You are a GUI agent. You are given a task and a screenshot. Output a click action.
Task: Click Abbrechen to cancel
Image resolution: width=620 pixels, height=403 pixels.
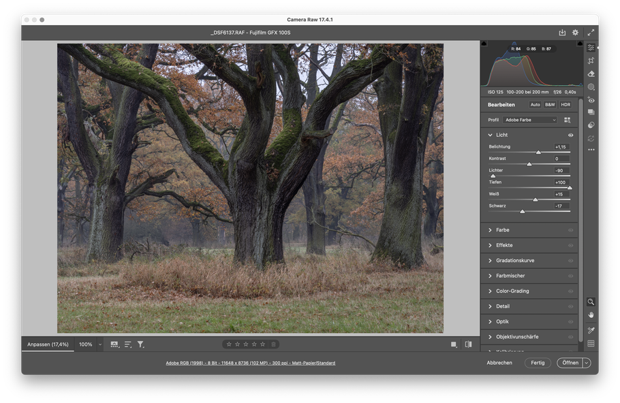pyautogui.click(x=499, y=363)
